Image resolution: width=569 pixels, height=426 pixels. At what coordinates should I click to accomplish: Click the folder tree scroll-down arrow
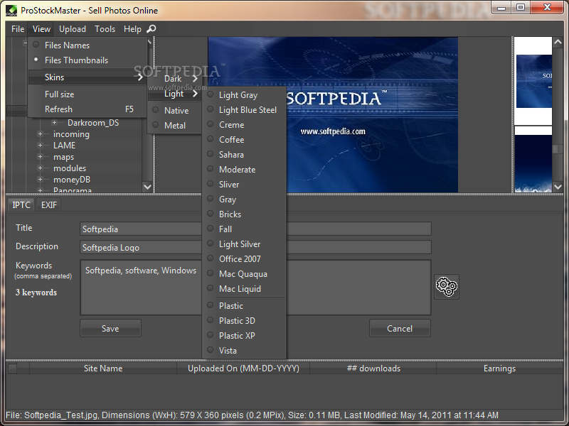pyautogui.click(x=147, y=187)
